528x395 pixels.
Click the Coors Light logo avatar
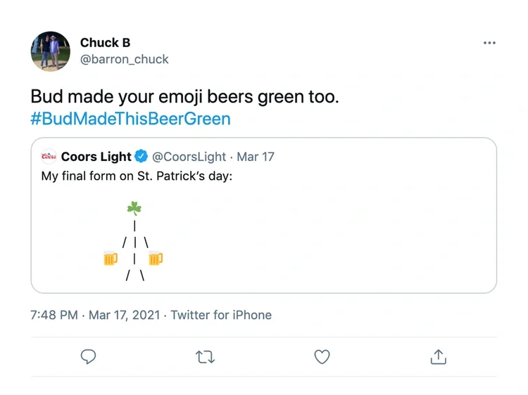coord(49,156)
